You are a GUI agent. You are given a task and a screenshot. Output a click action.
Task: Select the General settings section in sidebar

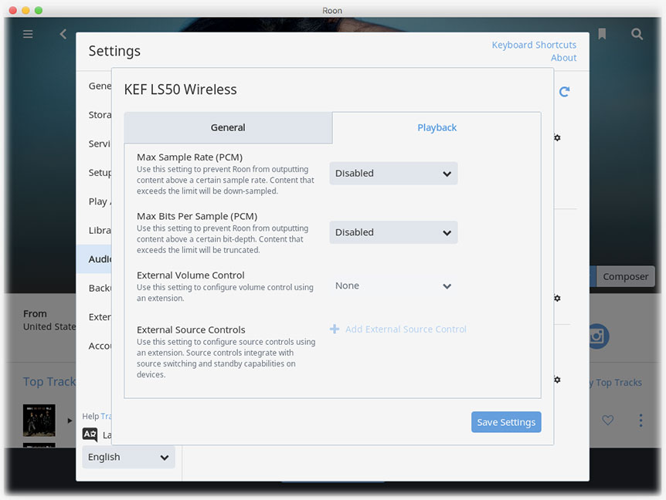[x=94, y=86]
